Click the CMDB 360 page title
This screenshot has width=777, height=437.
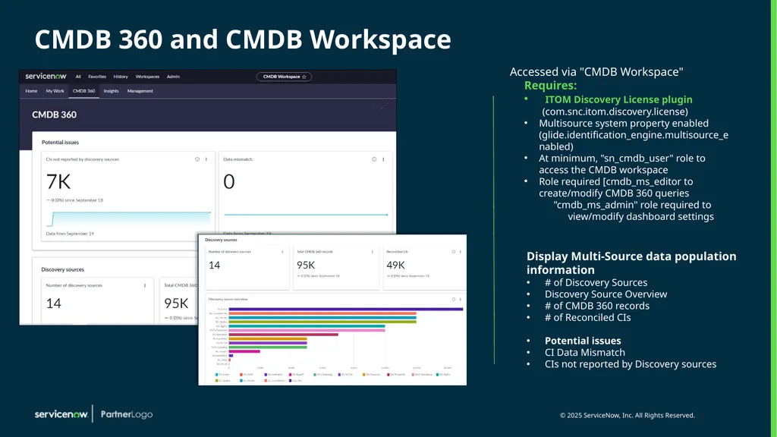coord(54,115)
